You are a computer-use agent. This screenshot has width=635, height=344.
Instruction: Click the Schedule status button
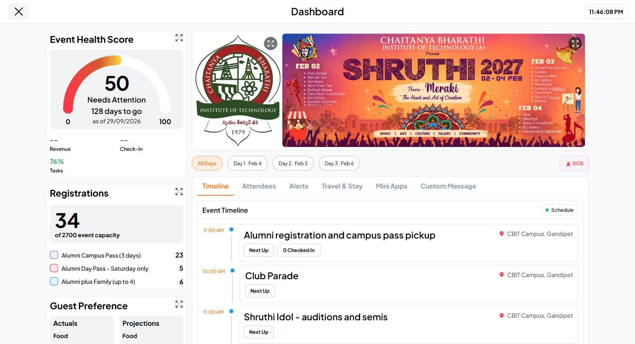click(x=559, y=210)
